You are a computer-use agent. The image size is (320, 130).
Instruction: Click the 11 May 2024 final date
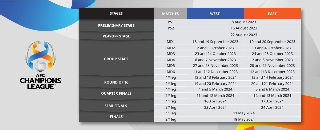[x=244, y=113]
